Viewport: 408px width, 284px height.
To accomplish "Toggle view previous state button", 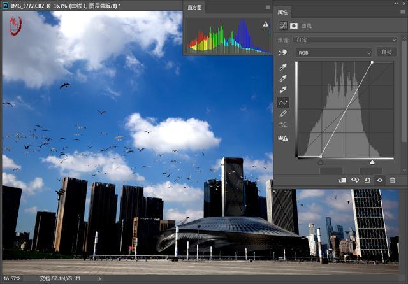I will [x=355, y=180].
